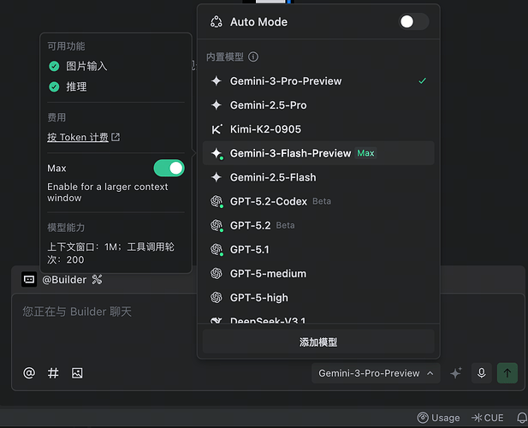Viewport: 528px width, 428px height.
Task: Click the microphone voice input icon
Action: pyautogui.click(x=482, y=373)
